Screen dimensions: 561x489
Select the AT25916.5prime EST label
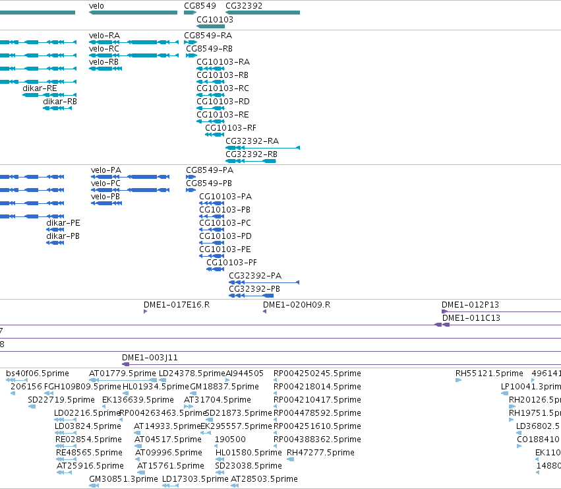[90, 466]
